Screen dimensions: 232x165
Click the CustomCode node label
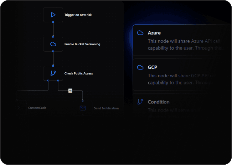[37, 108]
